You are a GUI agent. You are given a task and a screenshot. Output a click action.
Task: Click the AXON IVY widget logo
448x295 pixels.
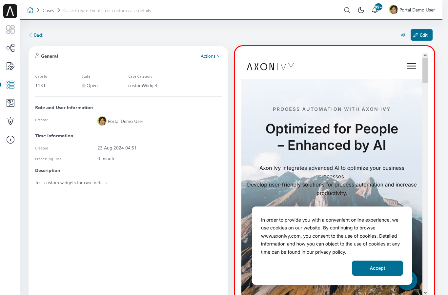[270, 67]
